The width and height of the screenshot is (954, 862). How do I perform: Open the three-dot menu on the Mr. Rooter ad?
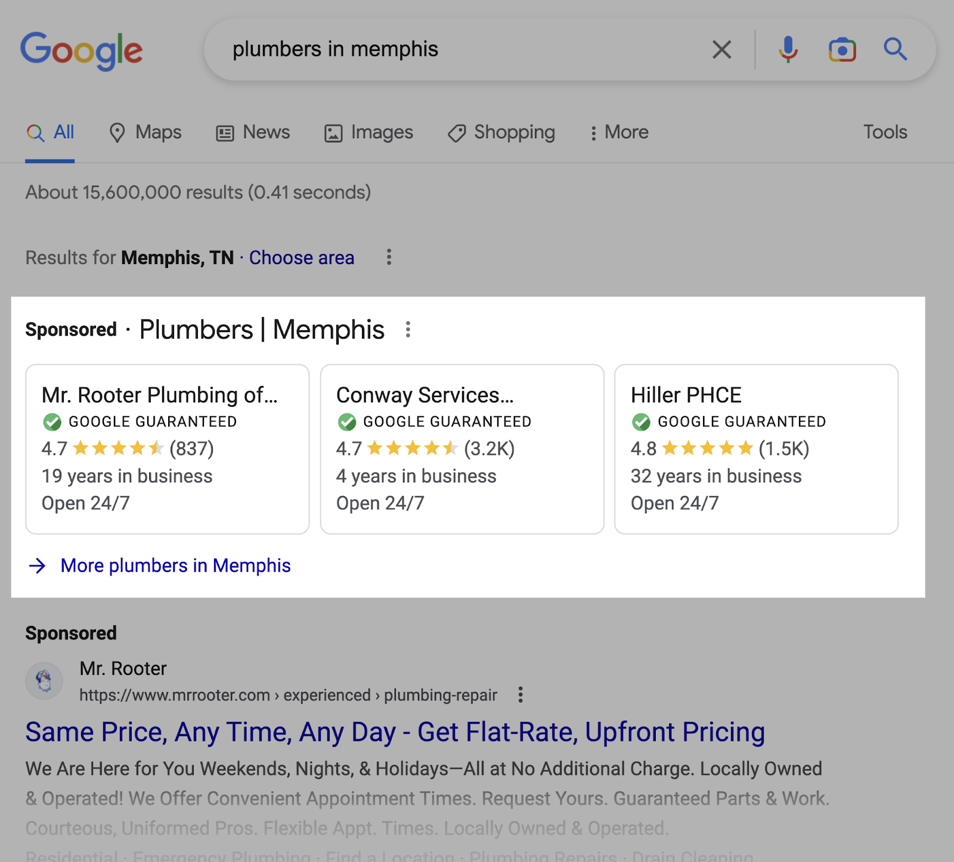(520, 694)
